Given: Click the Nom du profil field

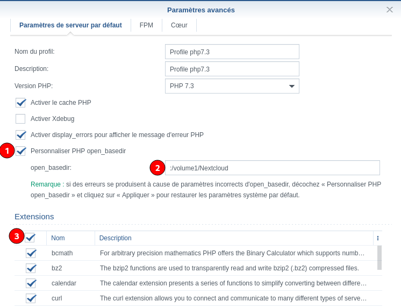Looking at the screenshot, I should pyautogui.click(x=232, y=52).
